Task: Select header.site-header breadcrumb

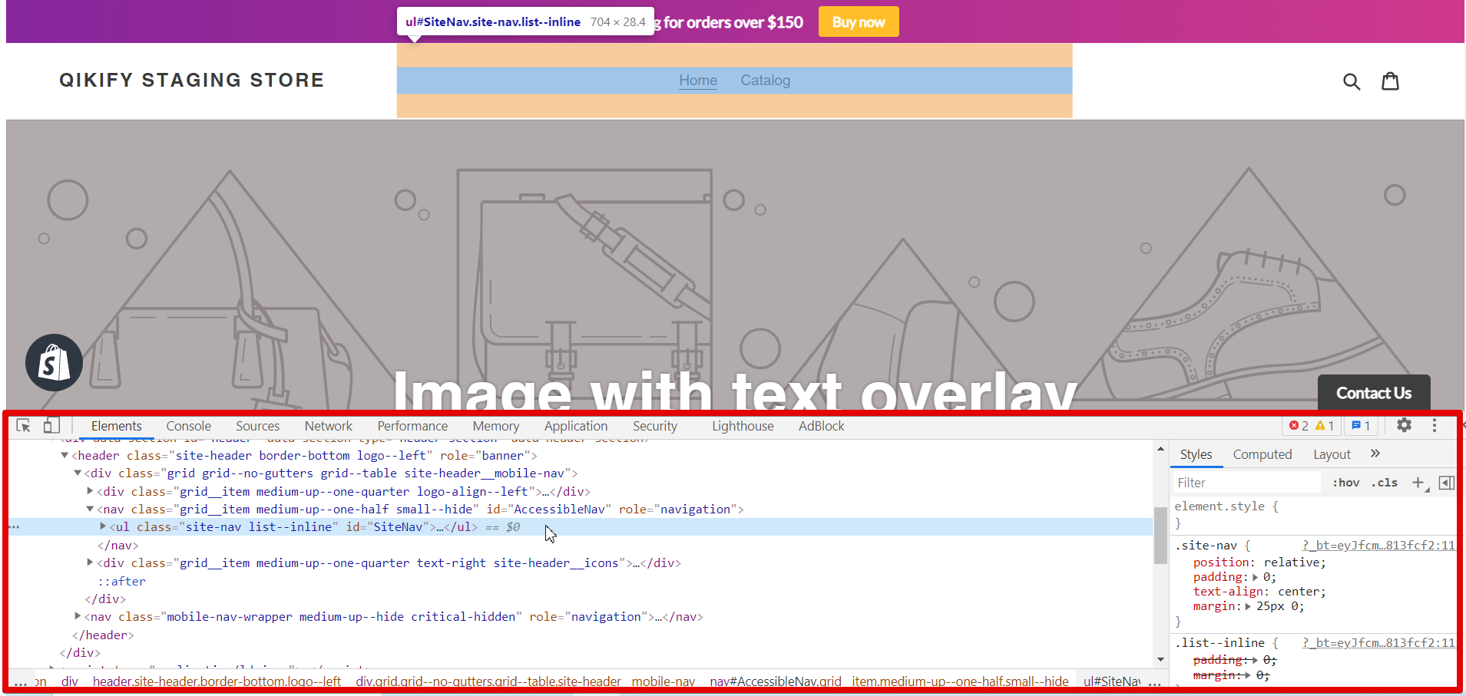Action: pyautogui.click(x=217, y=681)
